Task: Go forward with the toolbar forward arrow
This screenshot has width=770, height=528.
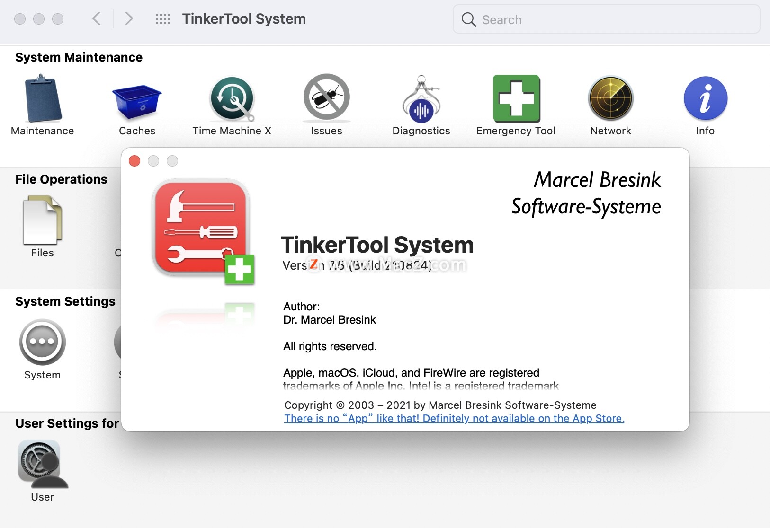Action: pos(129,19)
